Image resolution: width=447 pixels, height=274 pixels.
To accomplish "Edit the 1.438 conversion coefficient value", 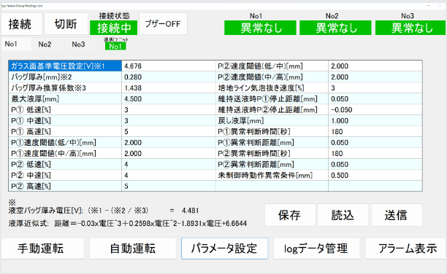I will (x=169, y=88).
